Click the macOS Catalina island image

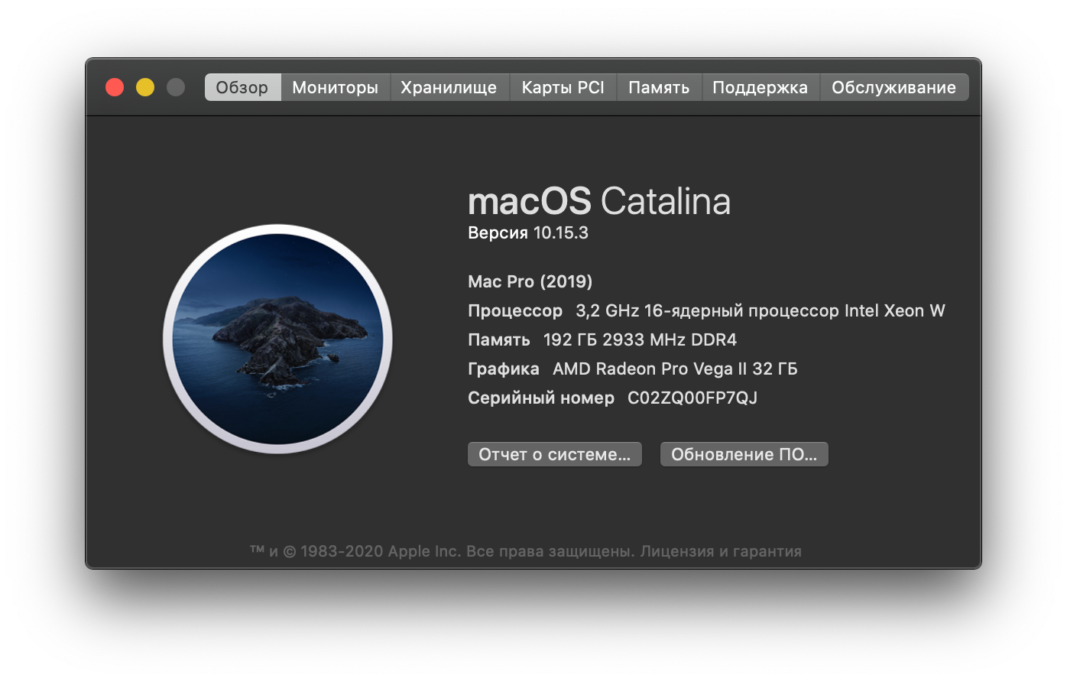coord(277,339)
